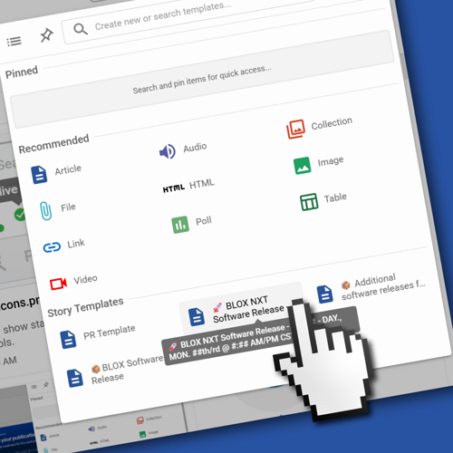Image resolution: width=453 pixels, height=453 pixels.
Task: Choose the Image asset type
Action: coord(319,165)
